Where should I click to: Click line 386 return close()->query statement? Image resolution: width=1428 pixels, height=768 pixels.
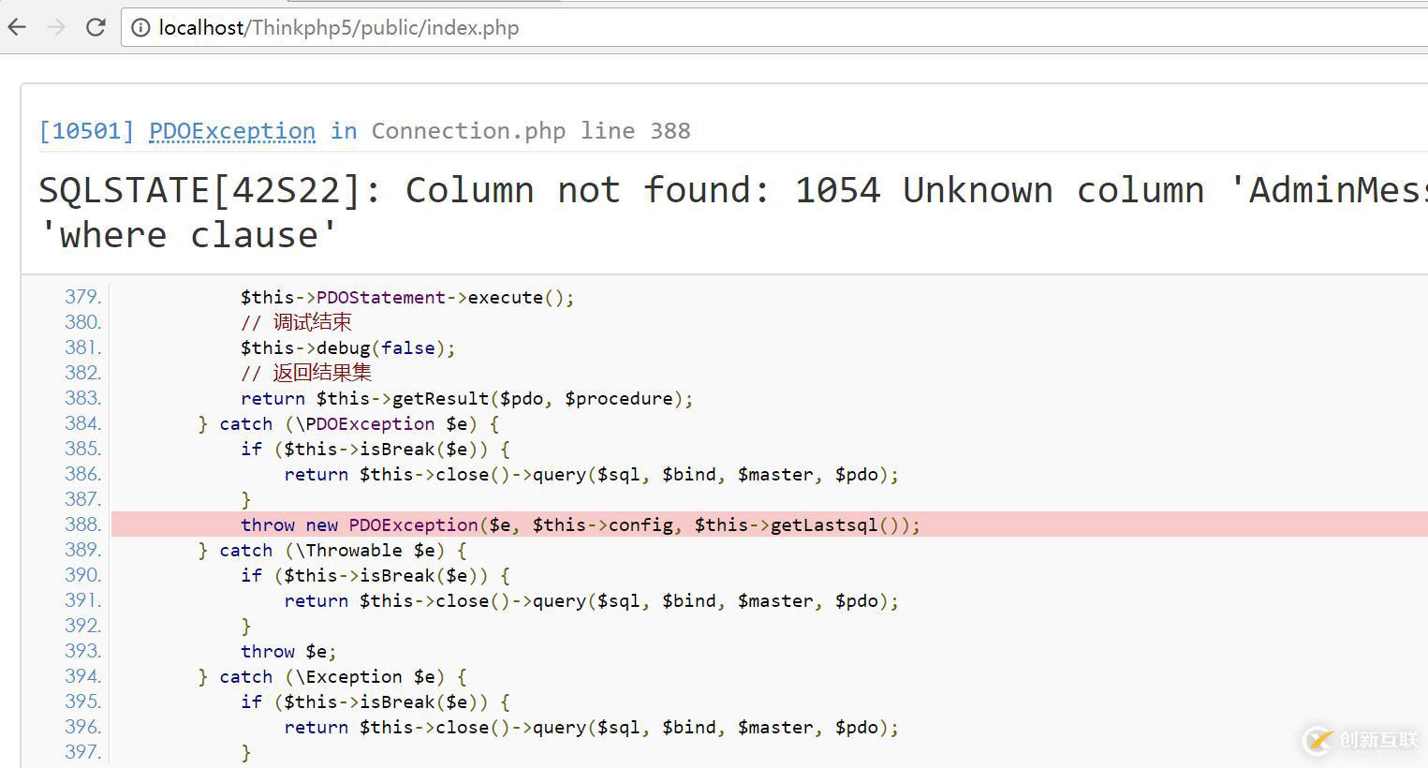click(x=591, y=475)
